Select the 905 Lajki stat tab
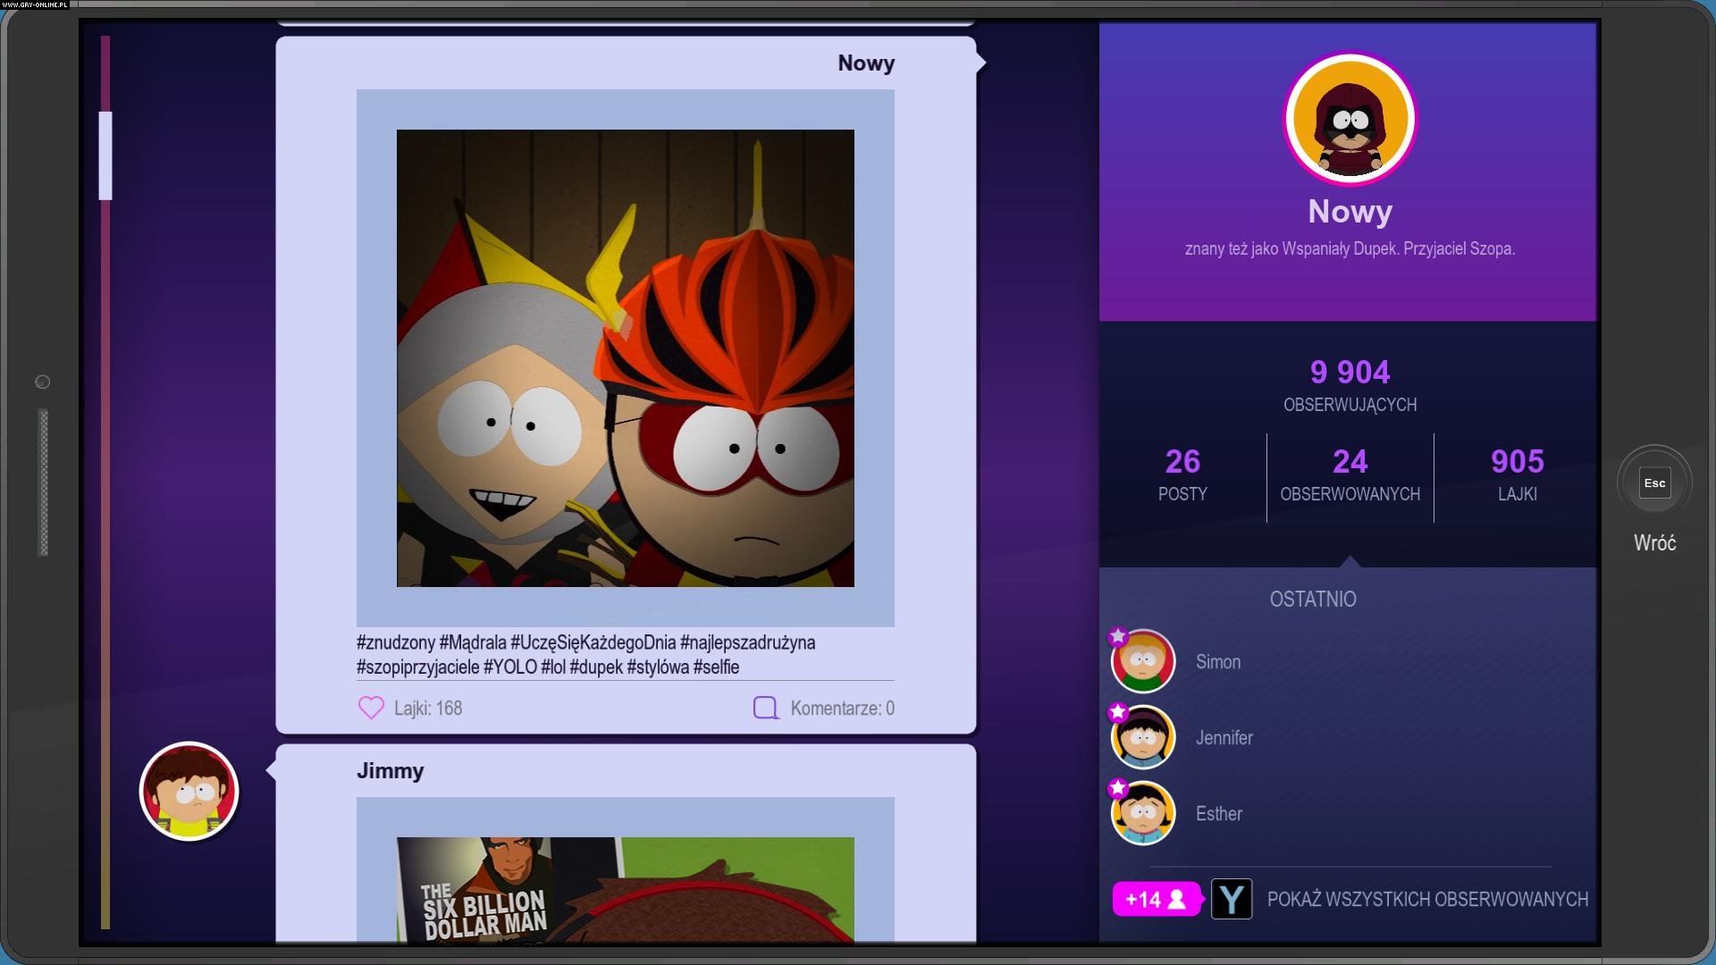This screenshot has width=1716, height=965. tap(1517, 476)
